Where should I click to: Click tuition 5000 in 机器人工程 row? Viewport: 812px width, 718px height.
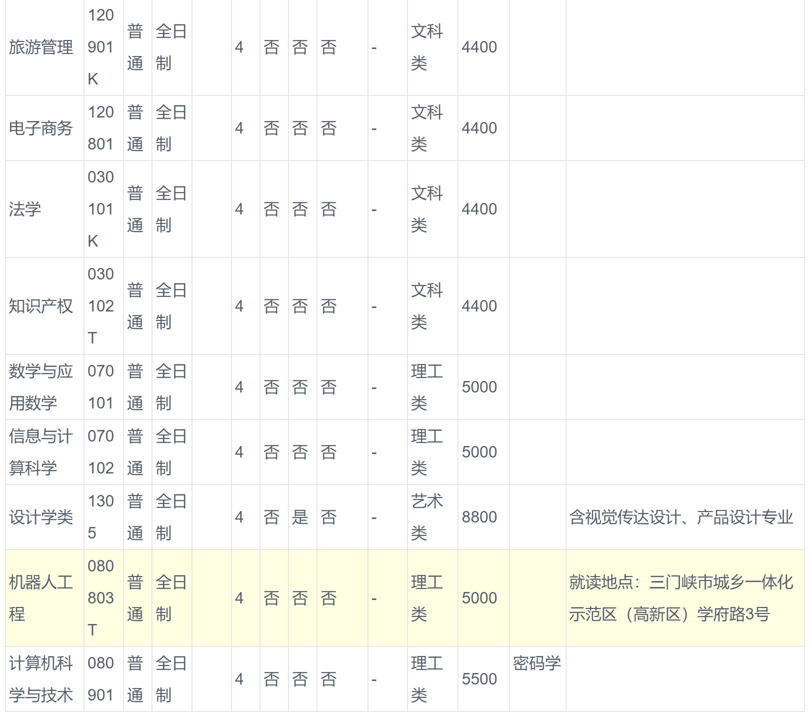479,598
